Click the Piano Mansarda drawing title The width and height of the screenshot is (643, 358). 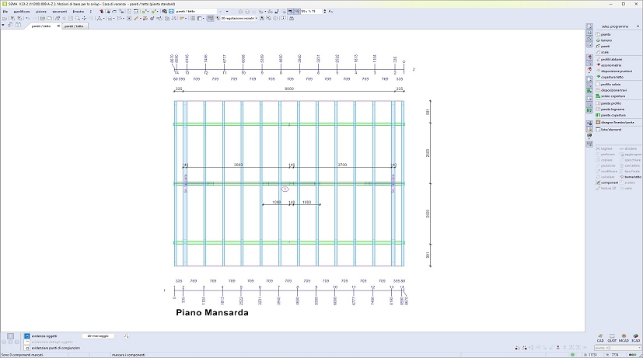coord(211,313)
